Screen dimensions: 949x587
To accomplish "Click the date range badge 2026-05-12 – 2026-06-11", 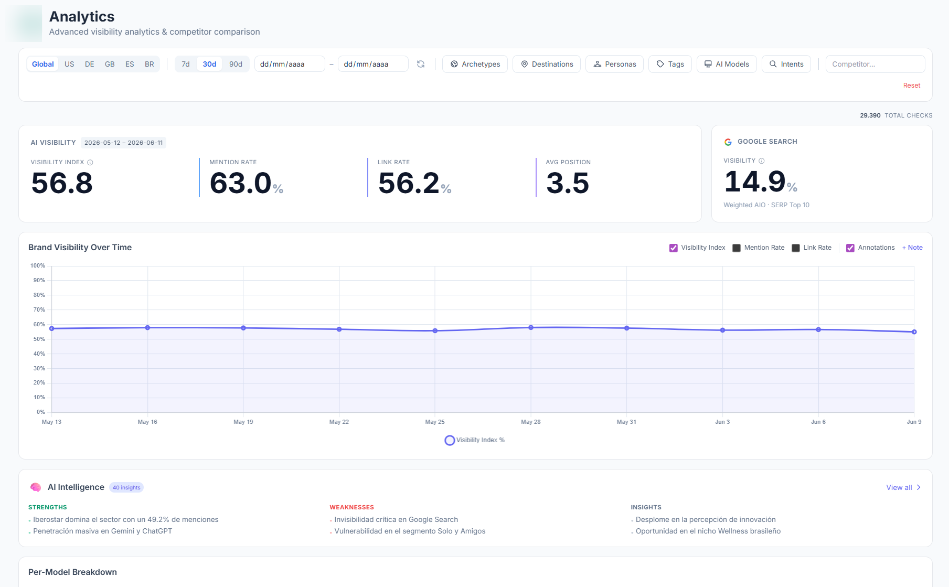I will (124, 143).
